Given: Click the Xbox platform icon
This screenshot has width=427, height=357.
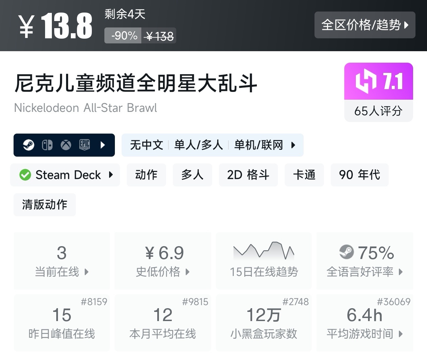Looking at the screenshot, I should click(66, 145).
